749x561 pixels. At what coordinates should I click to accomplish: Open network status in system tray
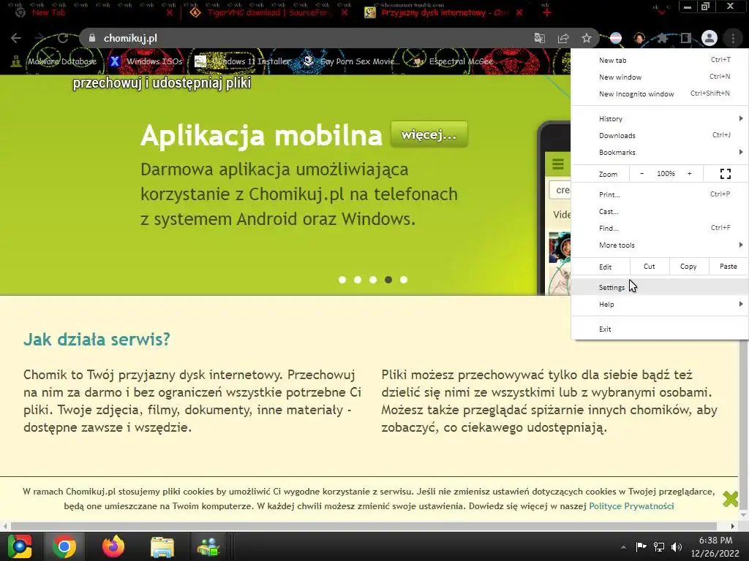point(659,546)
